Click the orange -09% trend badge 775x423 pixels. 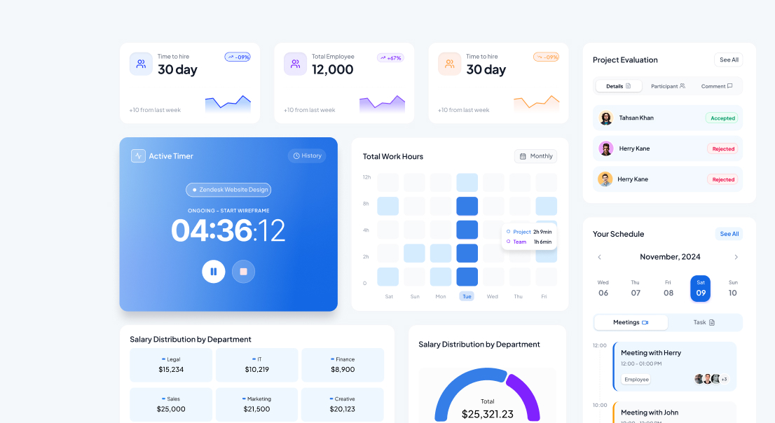[x=546, y=57]
